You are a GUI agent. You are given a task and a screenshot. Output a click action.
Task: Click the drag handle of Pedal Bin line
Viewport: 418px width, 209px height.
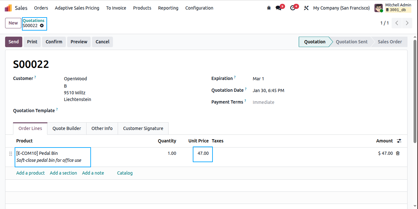coord(10,154)
